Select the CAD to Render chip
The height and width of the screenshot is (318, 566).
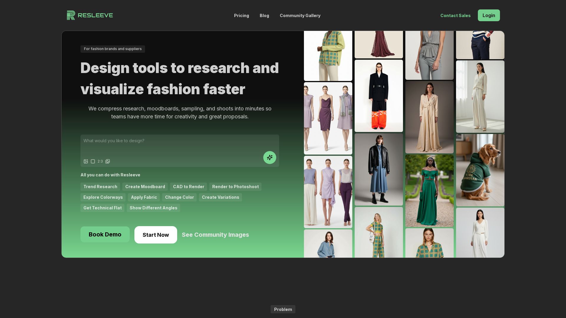[x=188, y=187]
